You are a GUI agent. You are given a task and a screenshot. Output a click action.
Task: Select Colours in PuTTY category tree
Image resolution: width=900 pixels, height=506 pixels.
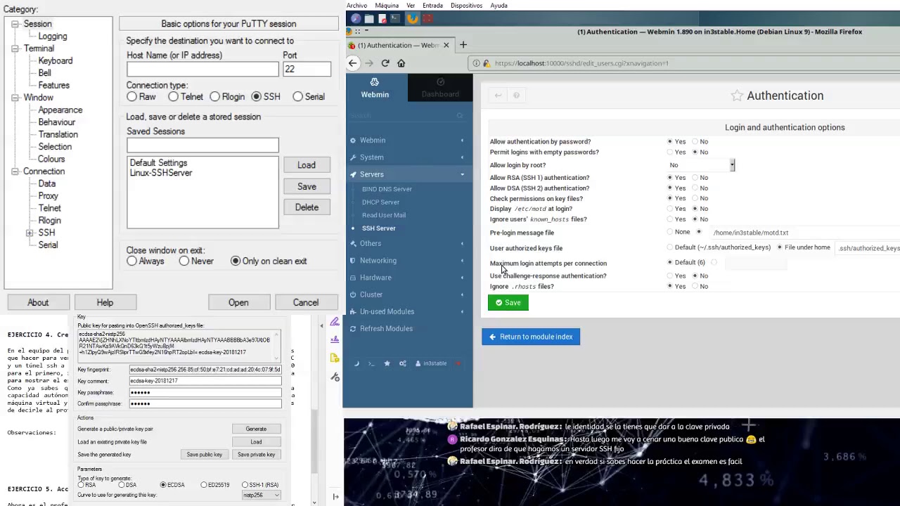51,160
